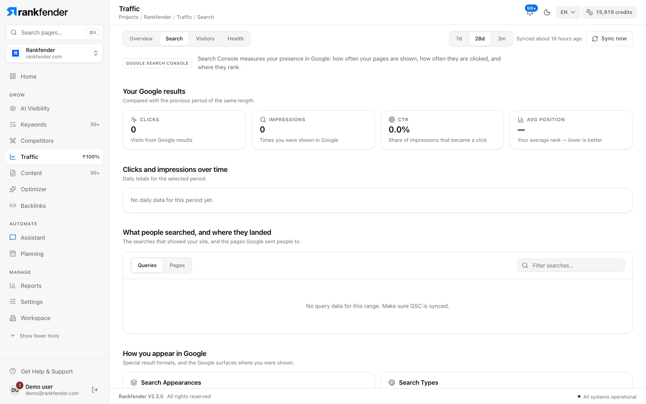646x404 pixels.
Task: Click the Keywords 99+ count badge
Action: tap(95, 124)
